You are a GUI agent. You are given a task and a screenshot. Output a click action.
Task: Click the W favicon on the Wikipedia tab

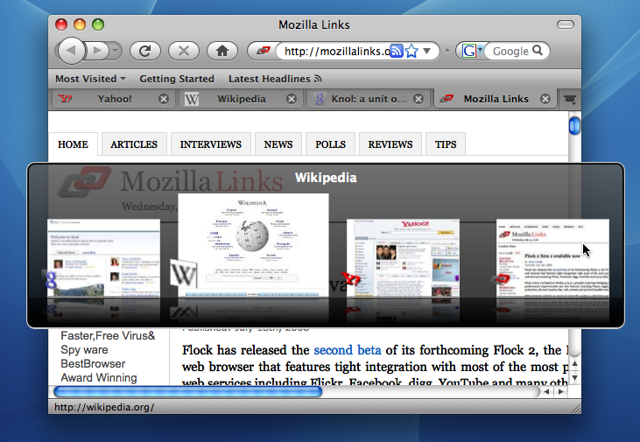click(x=192, y=99)
